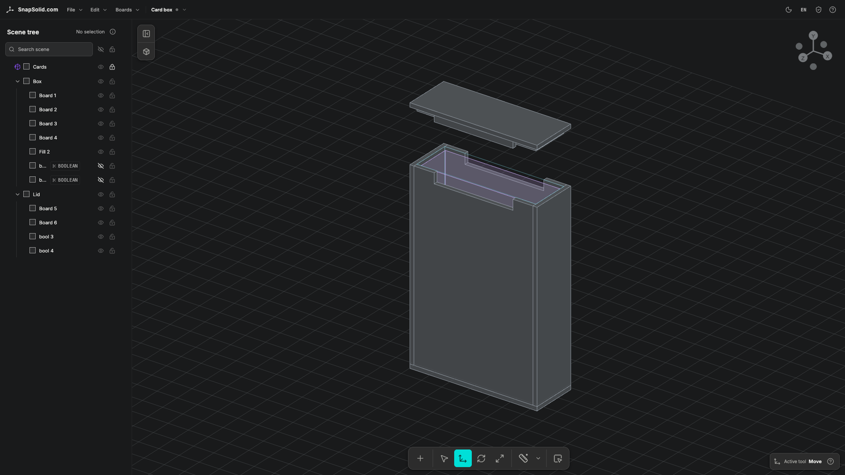
Task: Open the Boards menu
Action: coord(127,10)
